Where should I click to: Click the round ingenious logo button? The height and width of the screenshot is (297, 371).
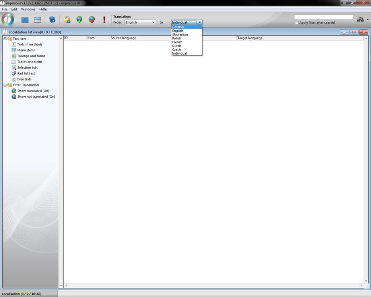click(x=8, y=19)
